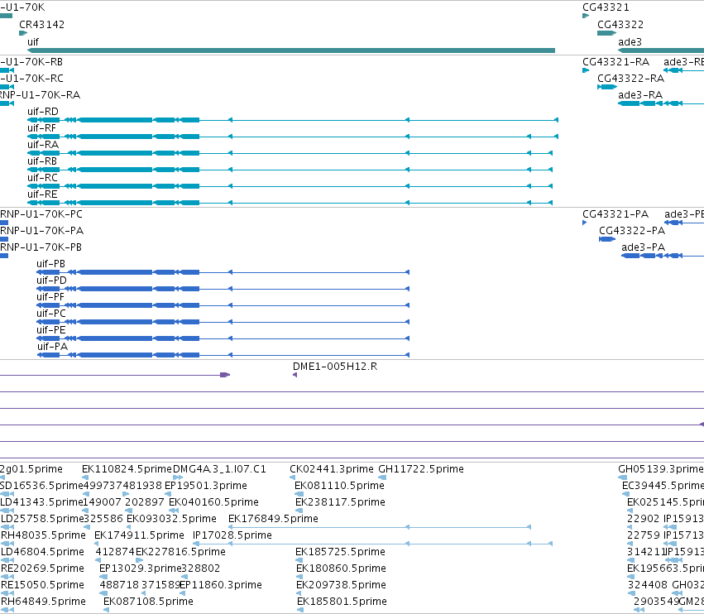The height and width of the screenshot is (614, 704).
Task: Click the CR43142 gene glyph
Action: click(23, 33)
